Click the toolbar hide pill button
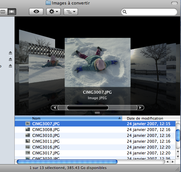This screenshot has width=181, height=172. 174,3
